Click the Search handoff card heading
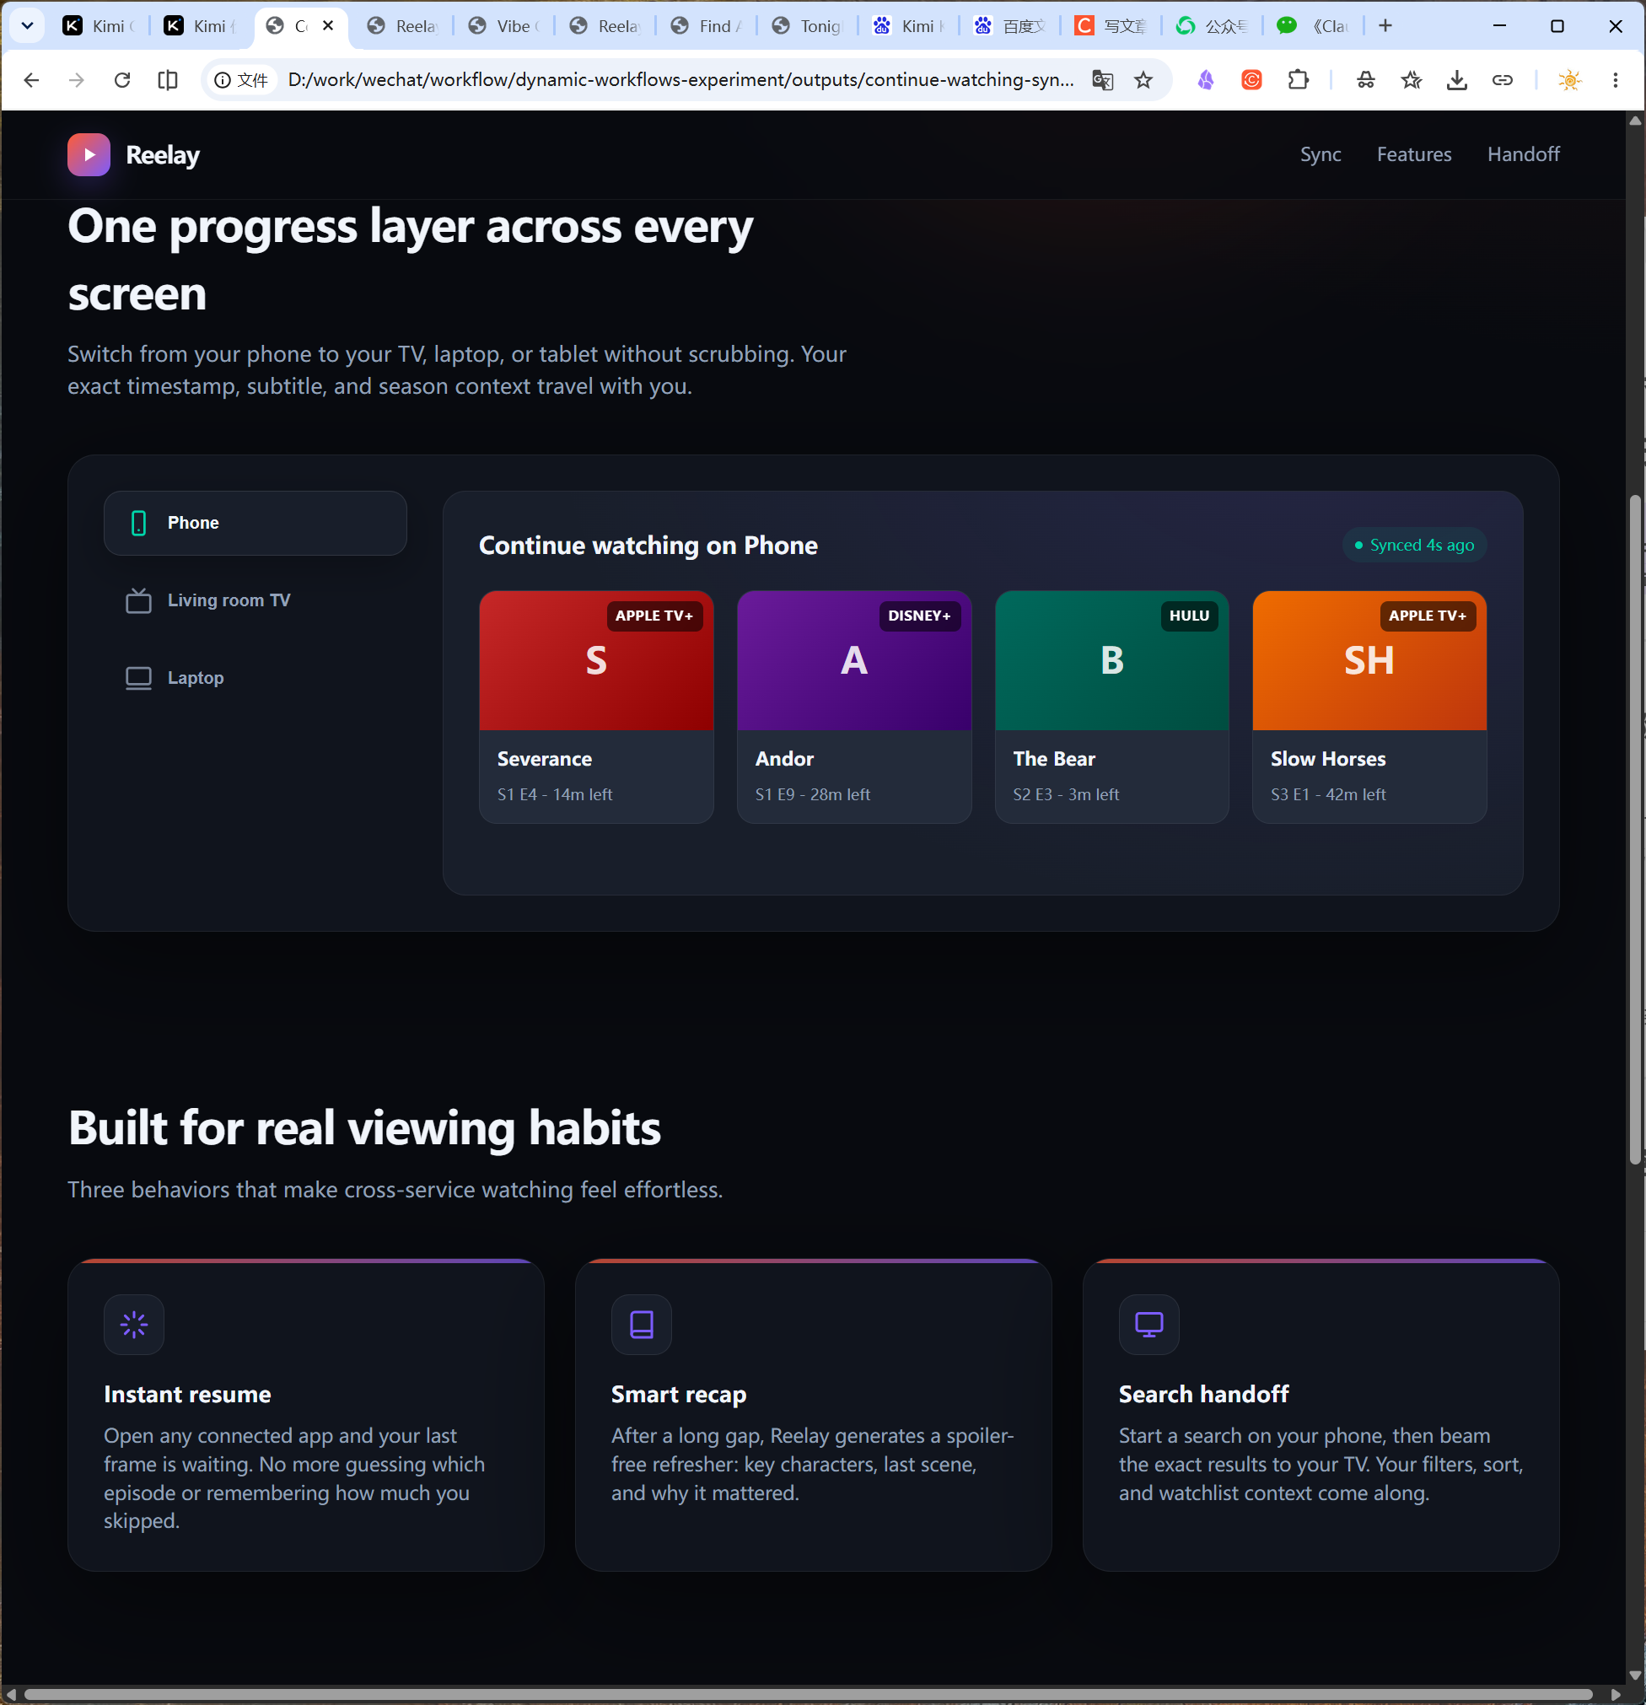This screenshot has height=1705, width=1646. click(x=1203, y=1394)
